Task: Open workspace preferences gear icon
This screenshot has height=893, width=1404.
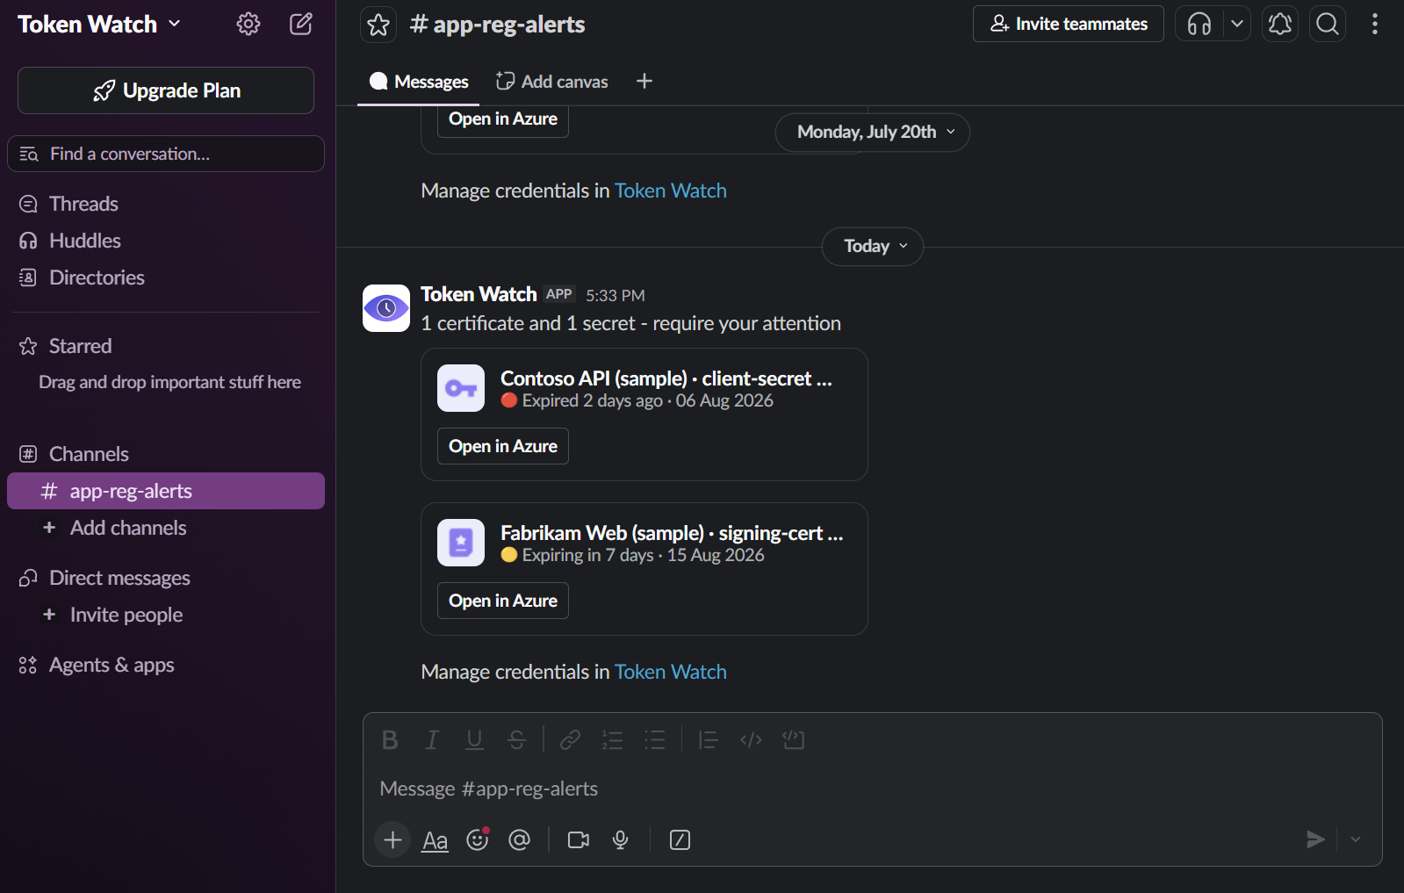Action: tap(248, 24)
